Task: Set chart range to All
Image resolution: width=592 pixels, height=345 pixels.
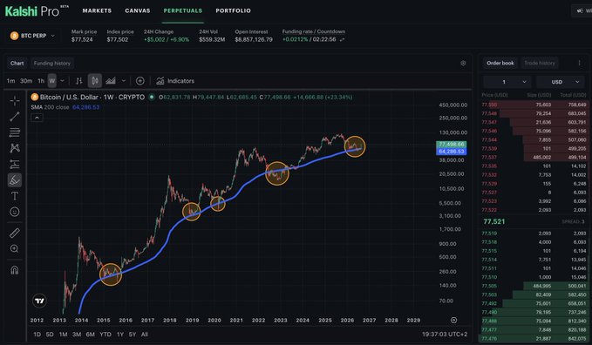Action: (144, 335)
